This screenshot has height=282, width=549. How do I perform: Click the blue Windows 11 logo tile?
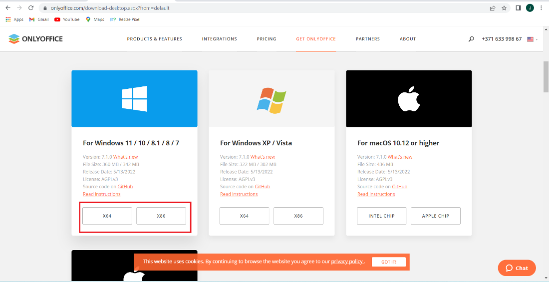click(134, 99)
